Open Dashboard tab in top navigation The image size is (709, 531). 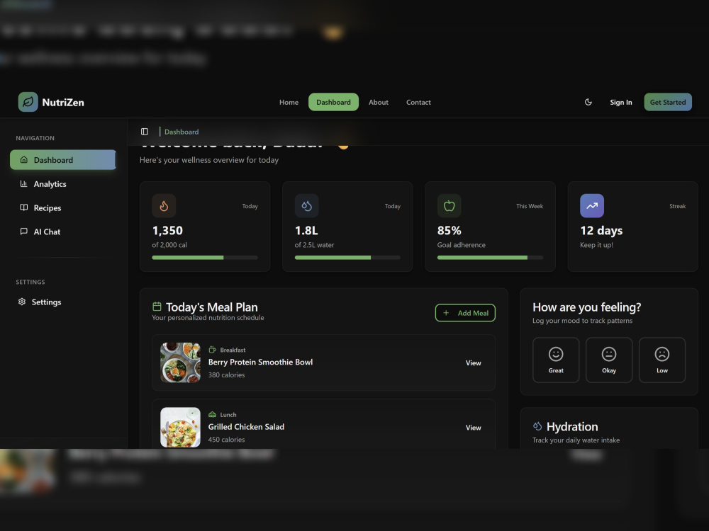click(333, 102)
